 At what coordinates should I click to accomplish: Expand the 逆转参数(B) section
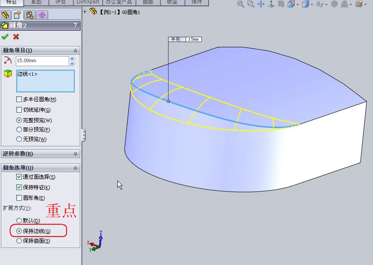click(75, 154)
